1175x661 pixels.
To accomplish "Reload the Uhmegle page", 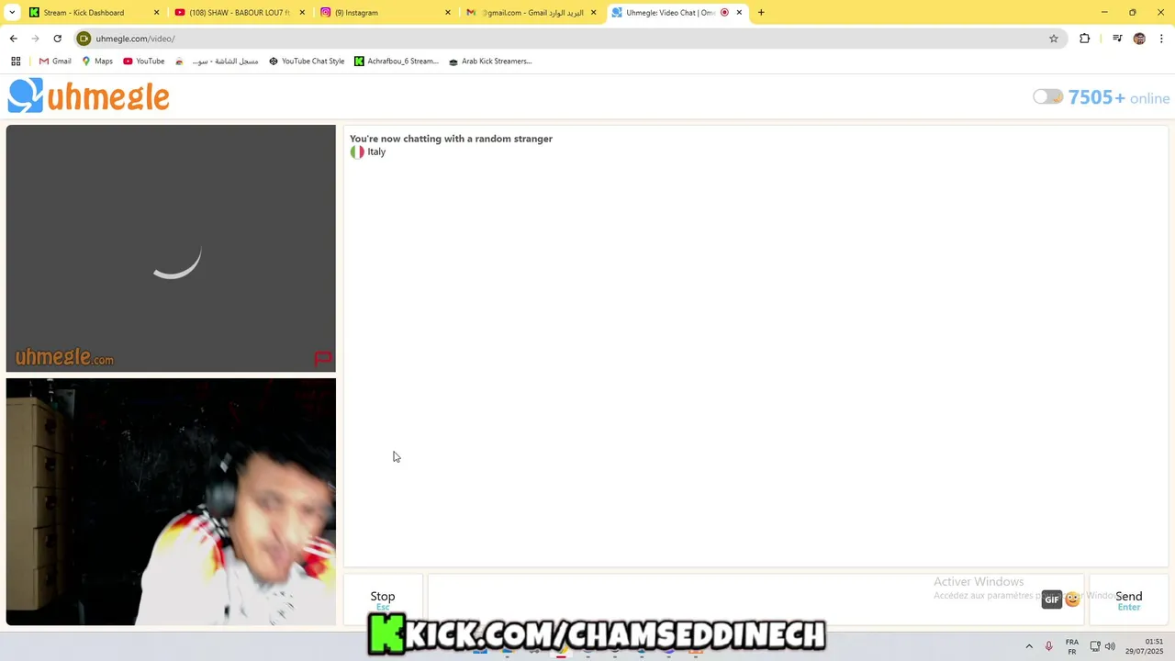I will [58, 39].
